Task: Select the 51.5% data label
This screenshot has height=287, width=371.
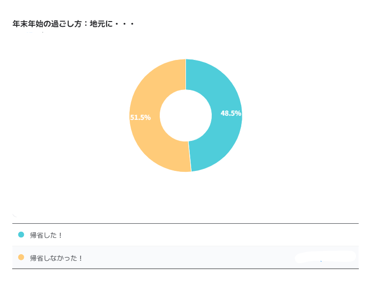Action: 141,118
